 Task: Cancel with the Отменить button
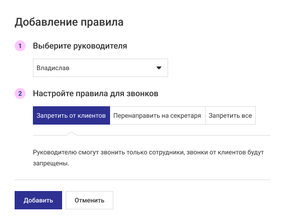click(90, 200)
